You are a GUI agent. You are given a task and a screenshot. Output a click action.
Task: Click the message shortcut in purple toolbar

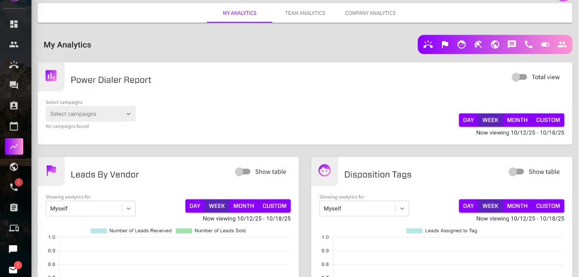[x=512, y=44]
